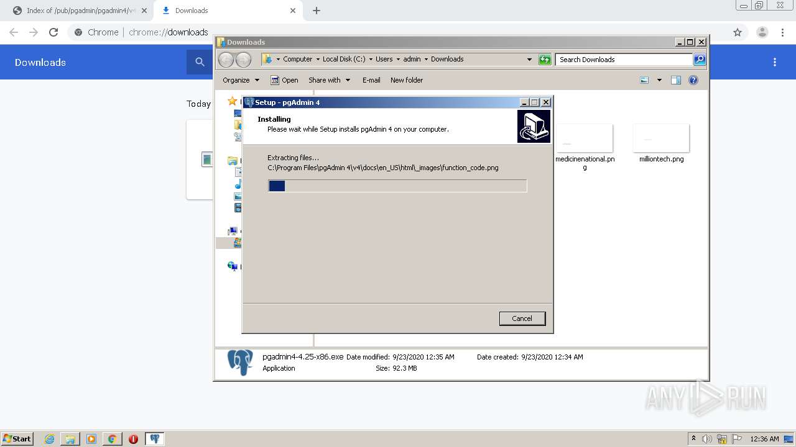Click the Action Center flag icon
The height and width of the screenshot is (447, 796).
click(736, 439)
